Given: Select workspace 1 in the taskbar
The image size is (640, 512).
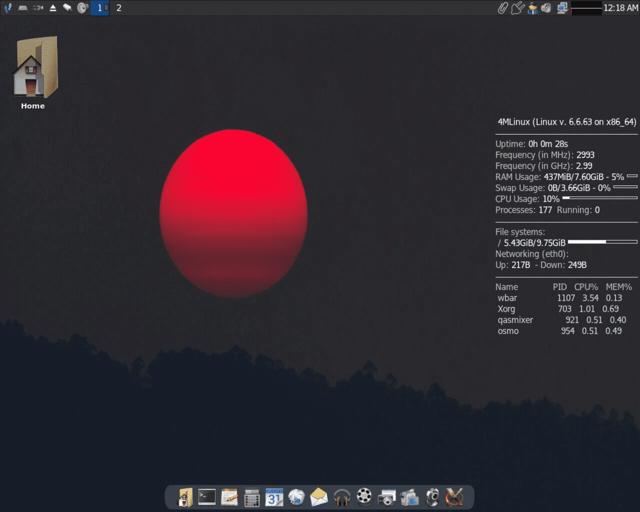Looking at the screenshot, I should point(99,8).
